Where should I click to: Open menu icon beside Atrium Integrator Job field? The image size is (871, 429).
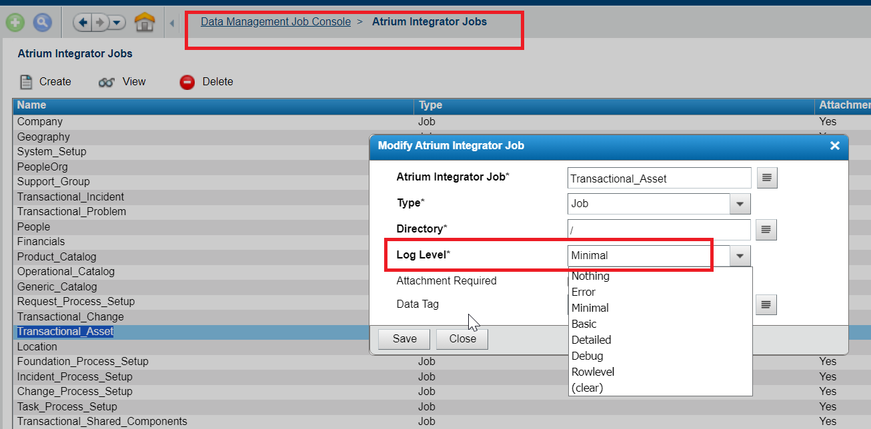tap(767, 178)
